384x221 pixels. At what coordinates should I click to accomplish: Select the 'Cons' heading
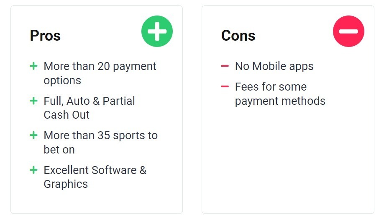238,35
